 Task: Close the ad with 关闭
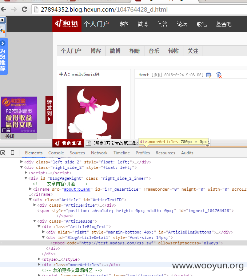pos(10,136)
